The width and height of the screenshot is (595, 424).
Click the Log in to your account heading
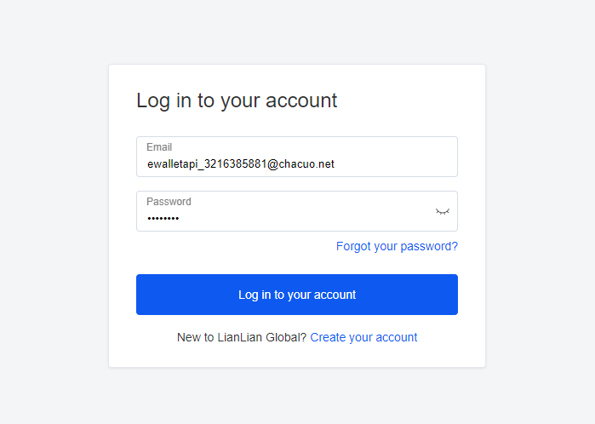(237, 100)
